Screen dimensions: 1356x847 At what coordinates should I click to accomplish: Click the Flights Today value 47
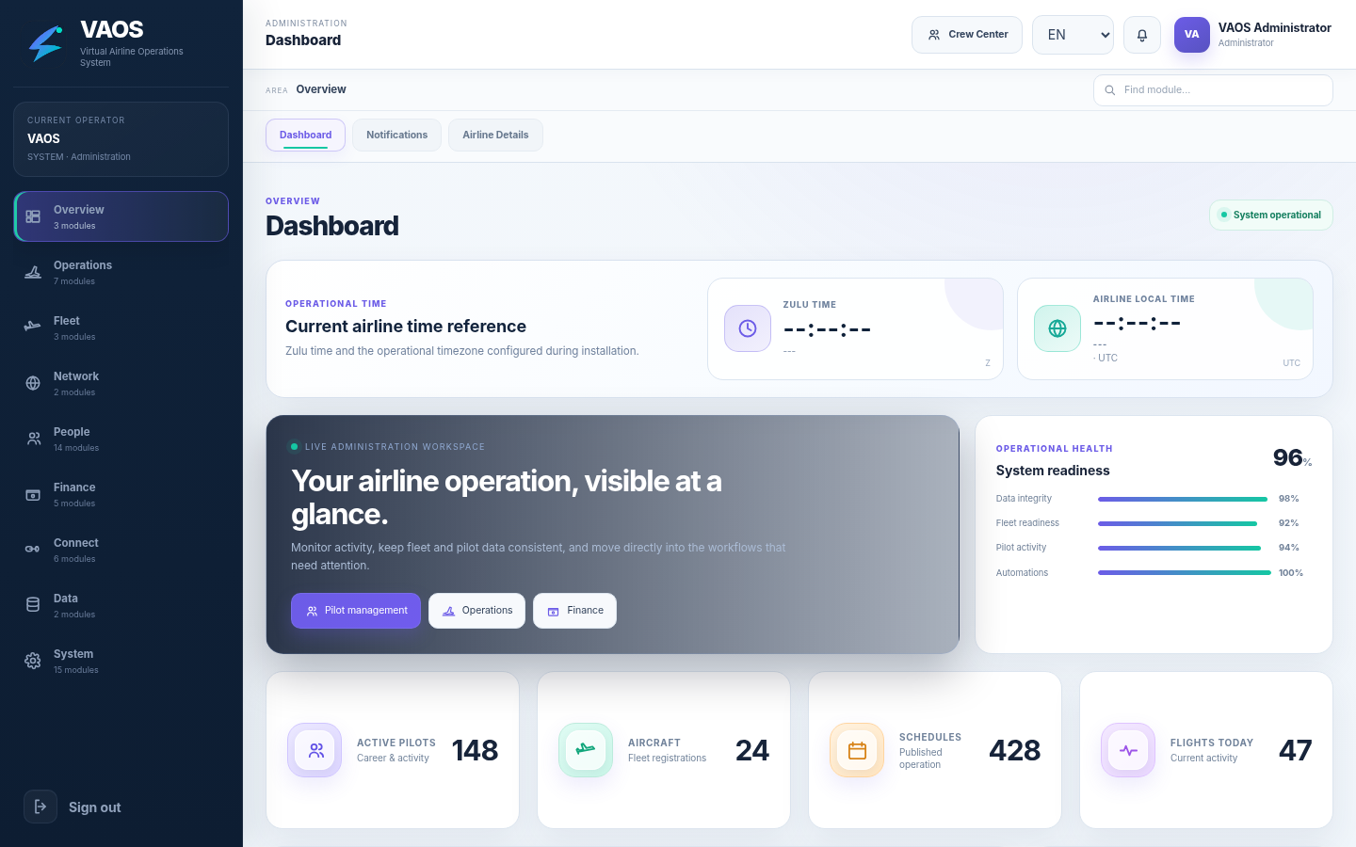pyautogui.click(x=1296, y=750)
